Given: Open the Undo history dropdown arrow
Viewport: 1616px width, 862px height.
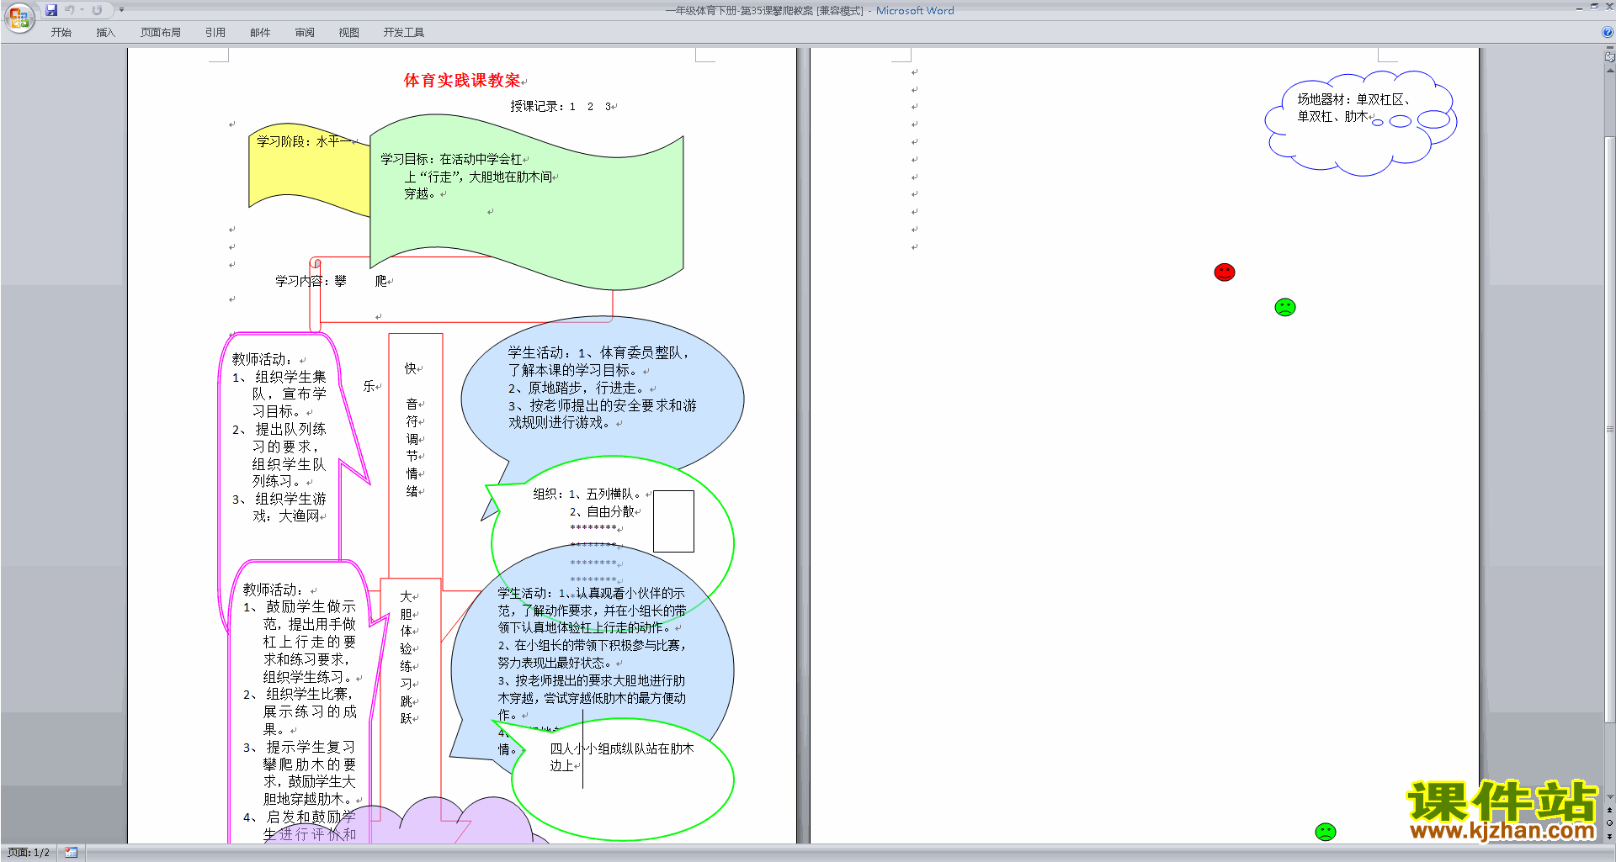Looking at the screenshot, I should pyautogui.click(x=82, y=10).
